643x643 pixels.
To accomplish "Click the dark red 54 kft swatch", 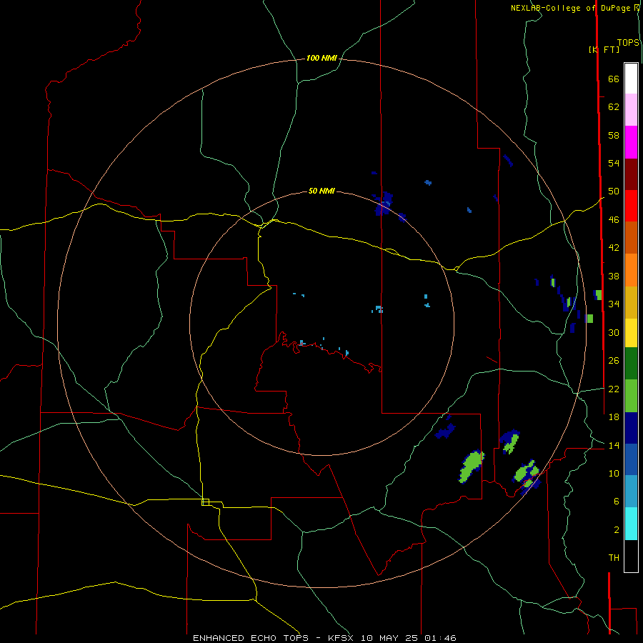I will tap(631, 174).
